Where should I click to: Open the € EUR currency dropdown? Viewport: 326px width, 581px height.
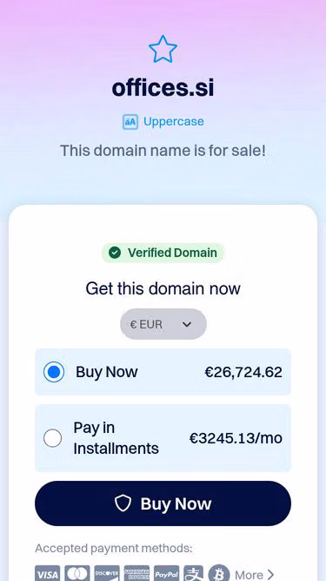[163, 324]
